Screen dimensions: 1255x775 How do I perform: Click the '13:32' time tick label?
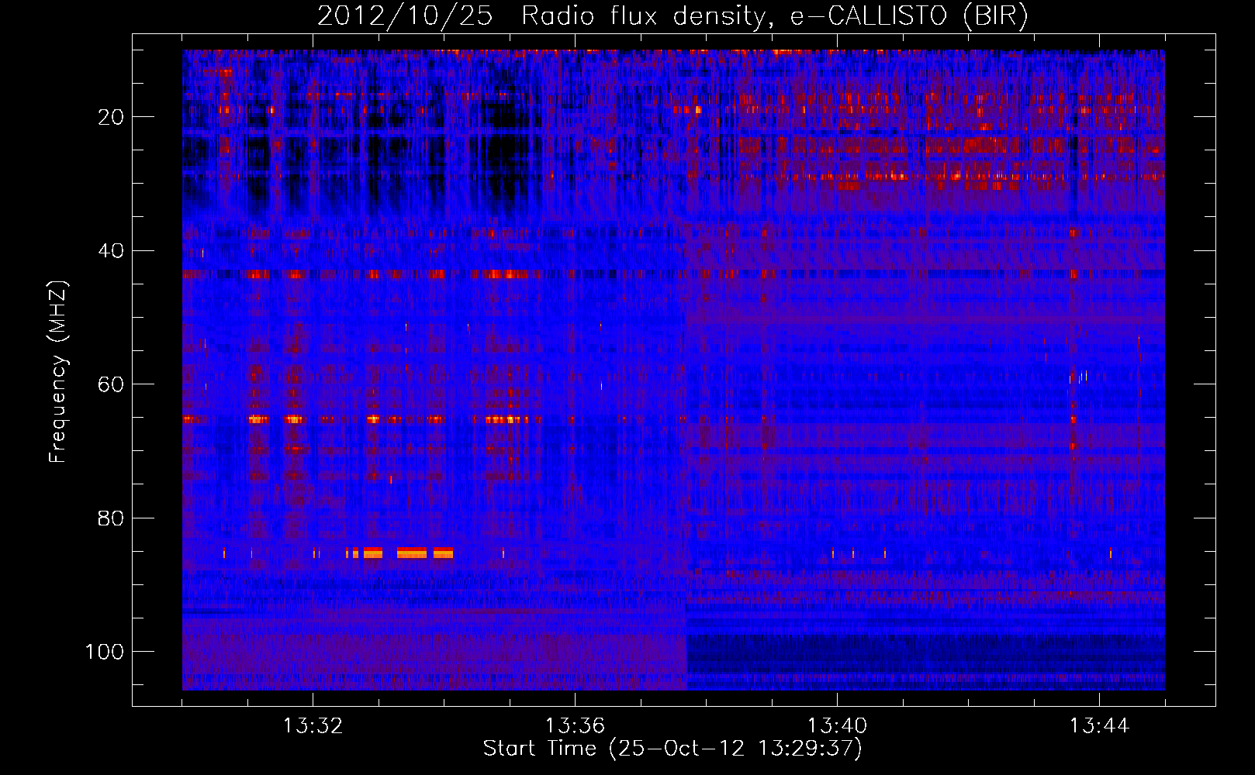point(313,726)
